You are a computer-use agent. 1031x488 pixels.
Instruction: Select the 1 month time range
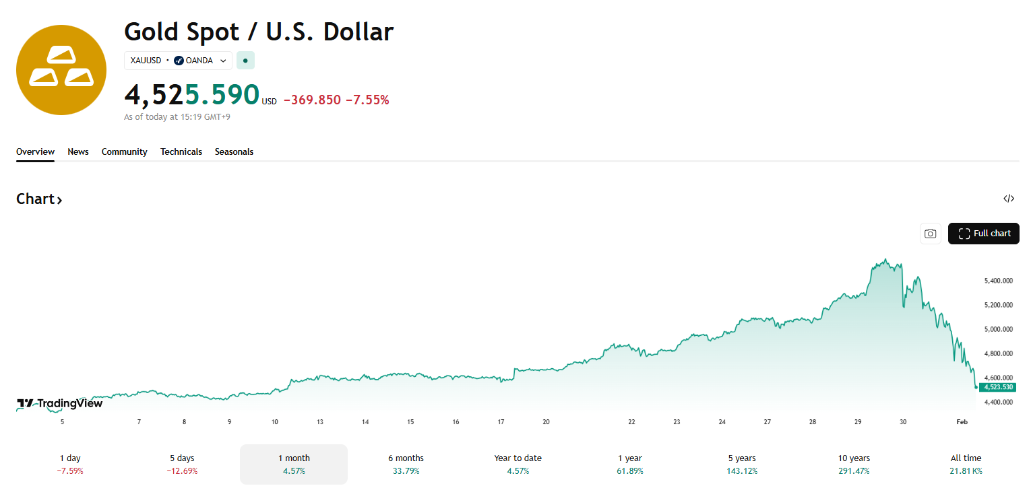294,464
